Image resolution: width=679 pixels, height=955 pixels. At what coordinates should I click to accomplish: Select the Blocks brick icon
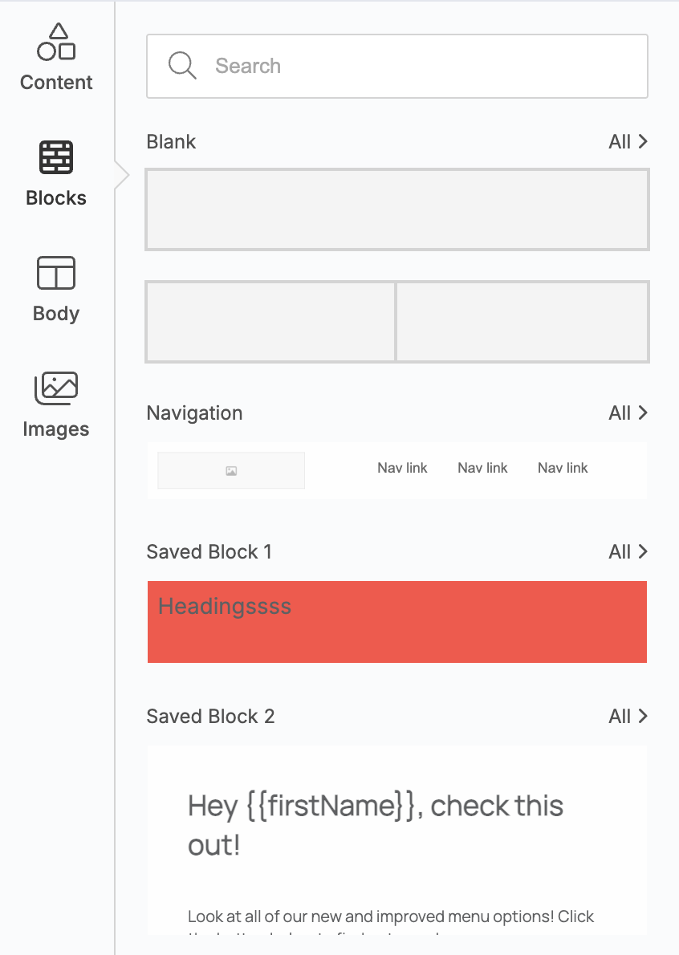[56, 157]
